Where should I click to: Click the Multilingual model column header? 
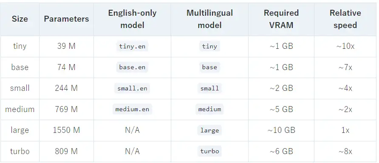click(209, 19)
